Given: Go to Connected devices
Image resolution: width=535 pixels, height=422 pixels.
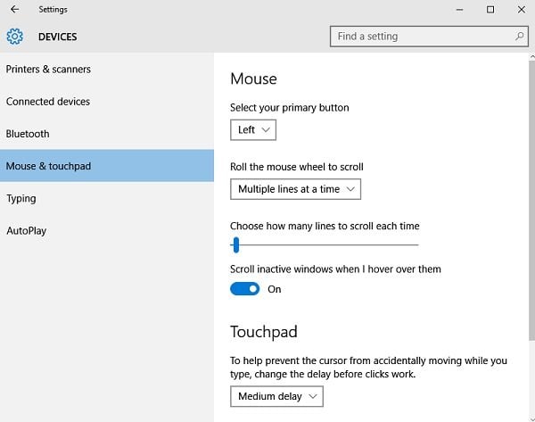Looking at the screenshot, I should click(x=48, y=102).
